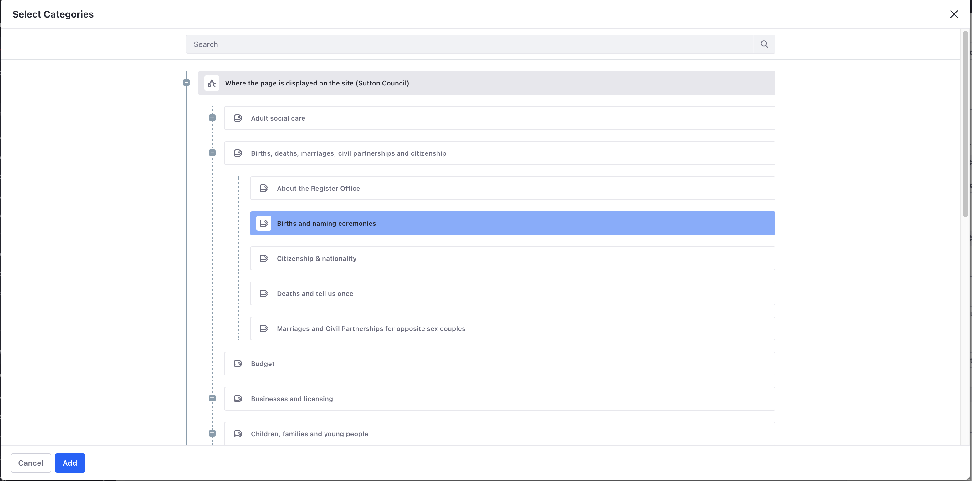Select Marriages and Civil Partnerships for opposite sex couples

pyautogui.click(x=512, y=328)
